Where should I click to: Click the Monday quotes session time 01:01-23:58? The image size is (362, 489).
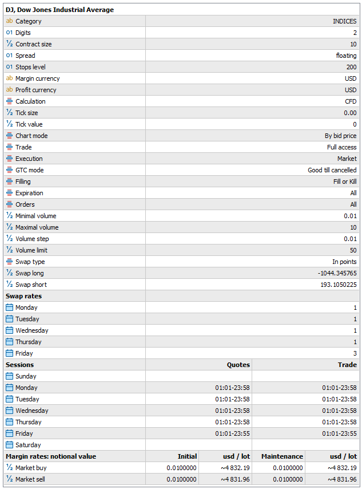pyautogui.click(x=231, y=388)
